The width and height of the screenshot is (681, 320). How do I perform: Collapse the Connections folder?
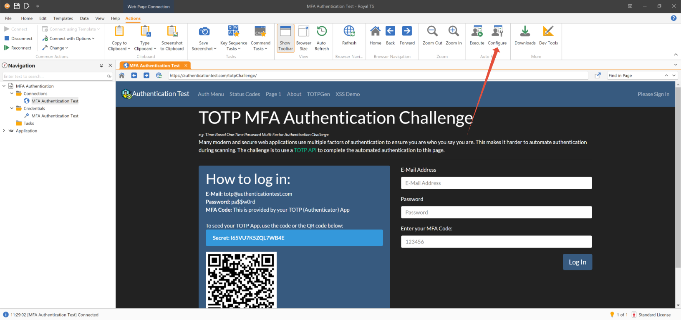pyautogui.click(x=12, y=93)
